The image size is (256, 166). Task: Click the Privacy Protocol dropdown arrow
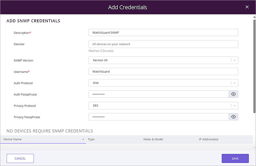pos(234,105)
